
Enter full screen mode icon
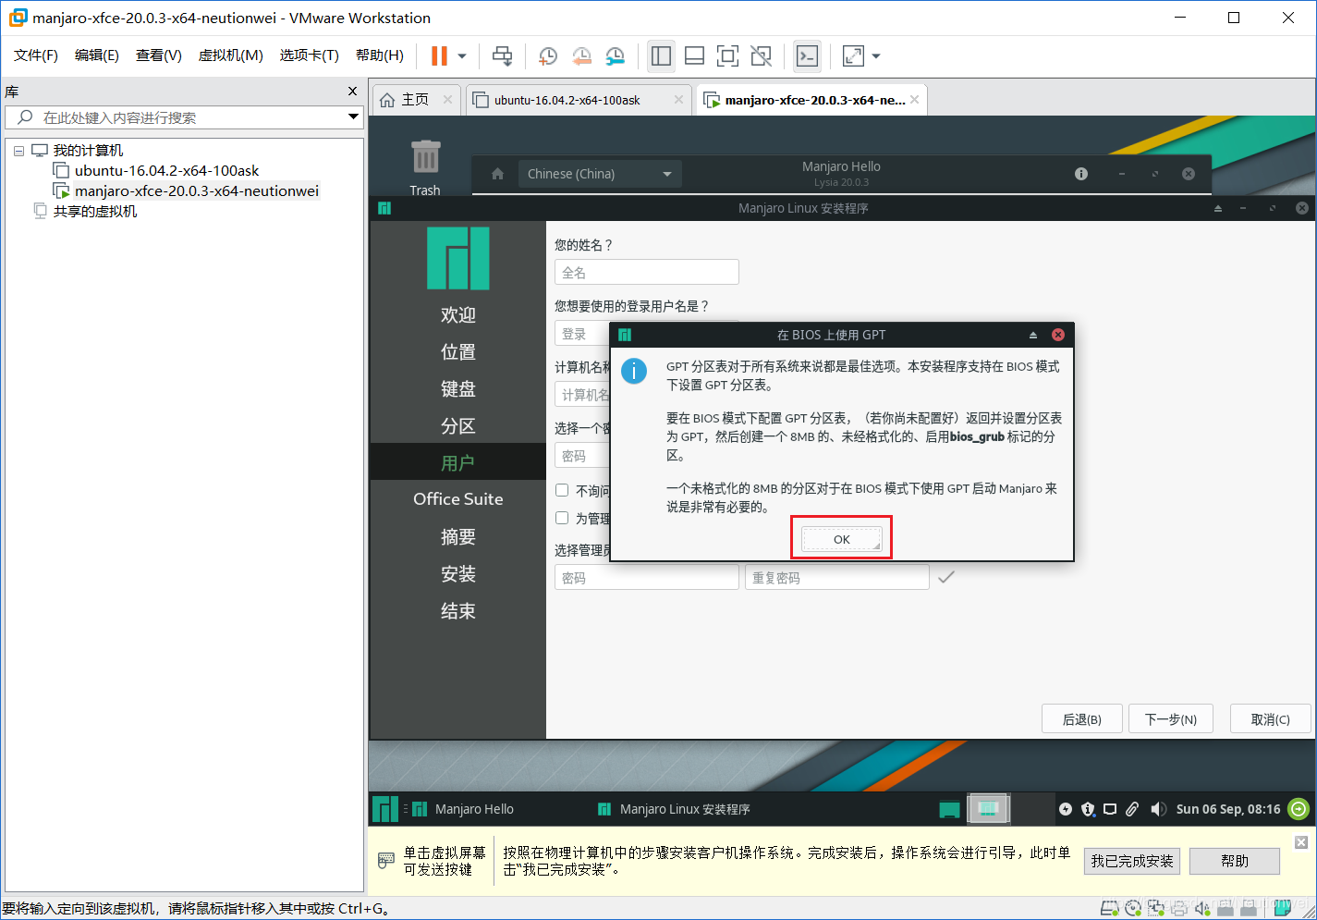[727, 56]
